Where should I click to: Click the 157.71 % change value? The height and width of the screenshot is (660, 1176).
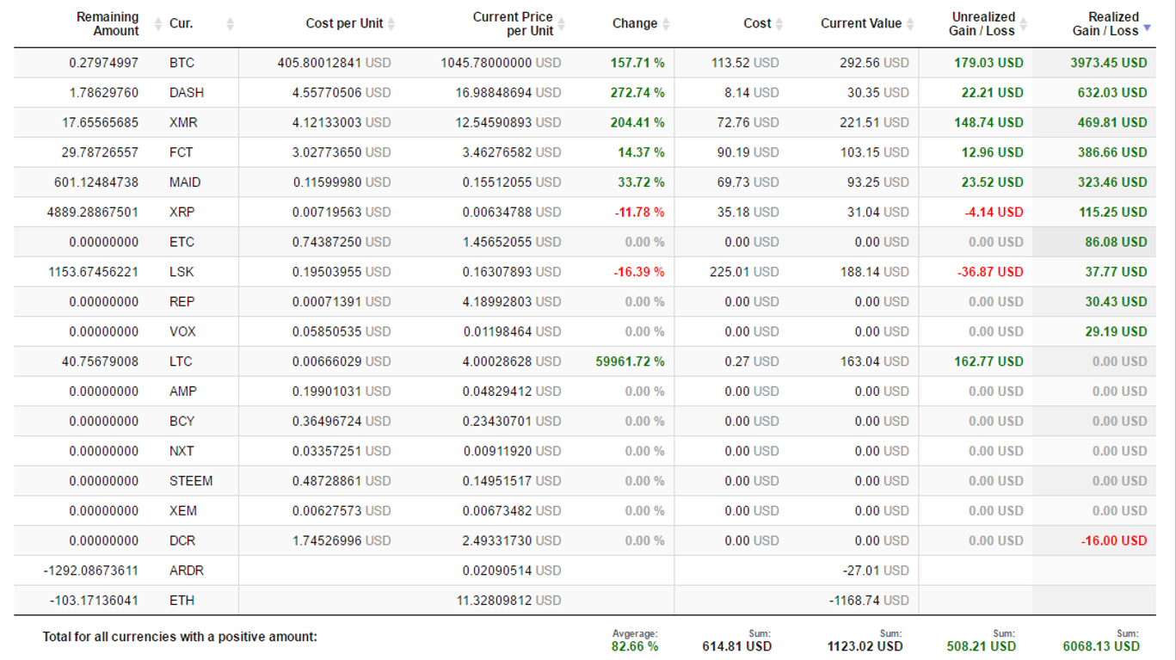click(x=637, y=63)
